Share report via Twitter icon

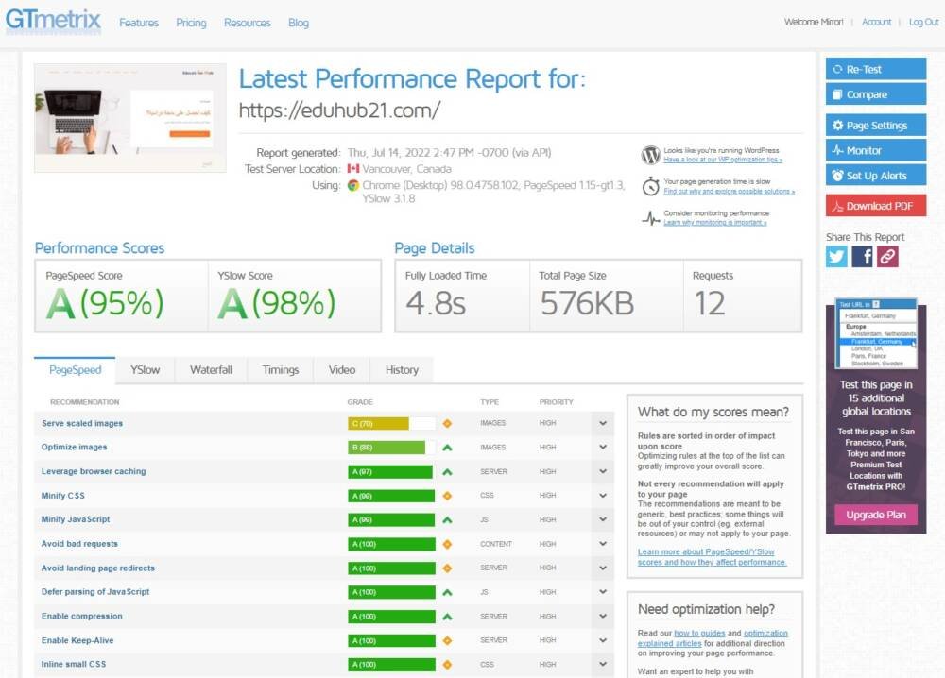pos(837,257)
